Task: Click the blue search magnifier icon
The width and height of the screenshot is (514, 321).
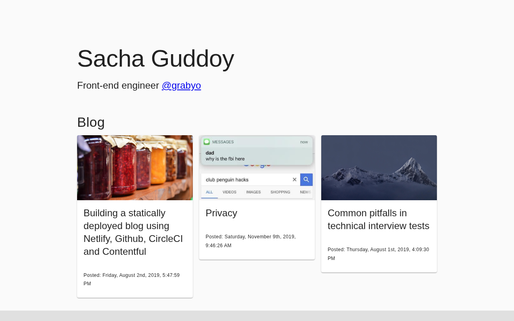Action: click(306, 179)
